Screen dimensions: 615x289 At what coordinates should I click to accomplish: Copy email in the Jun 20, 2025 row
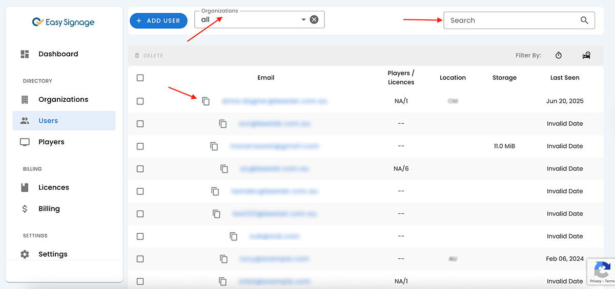coord(206,101)
